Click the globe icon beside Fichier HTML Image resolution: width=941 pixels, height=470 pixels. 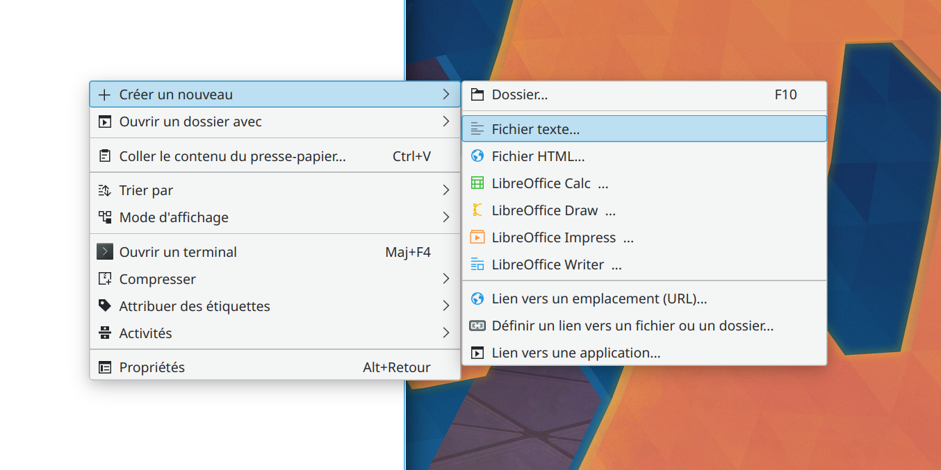(477, 156)
